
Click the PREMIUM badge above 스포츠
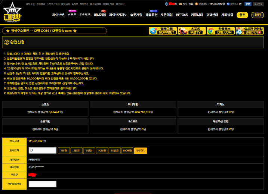point(72,11)
